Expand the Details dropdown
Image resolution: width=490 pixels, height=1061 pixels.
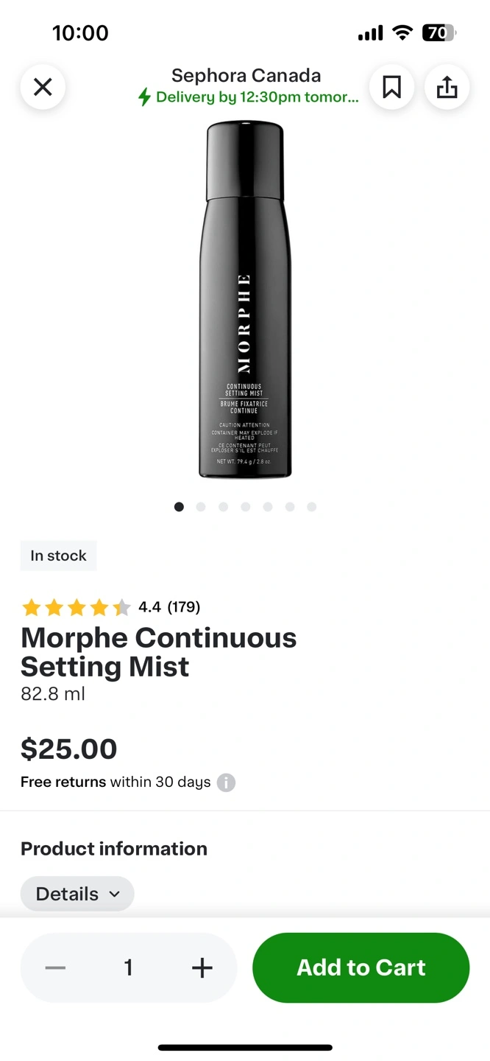coord(77,894)
